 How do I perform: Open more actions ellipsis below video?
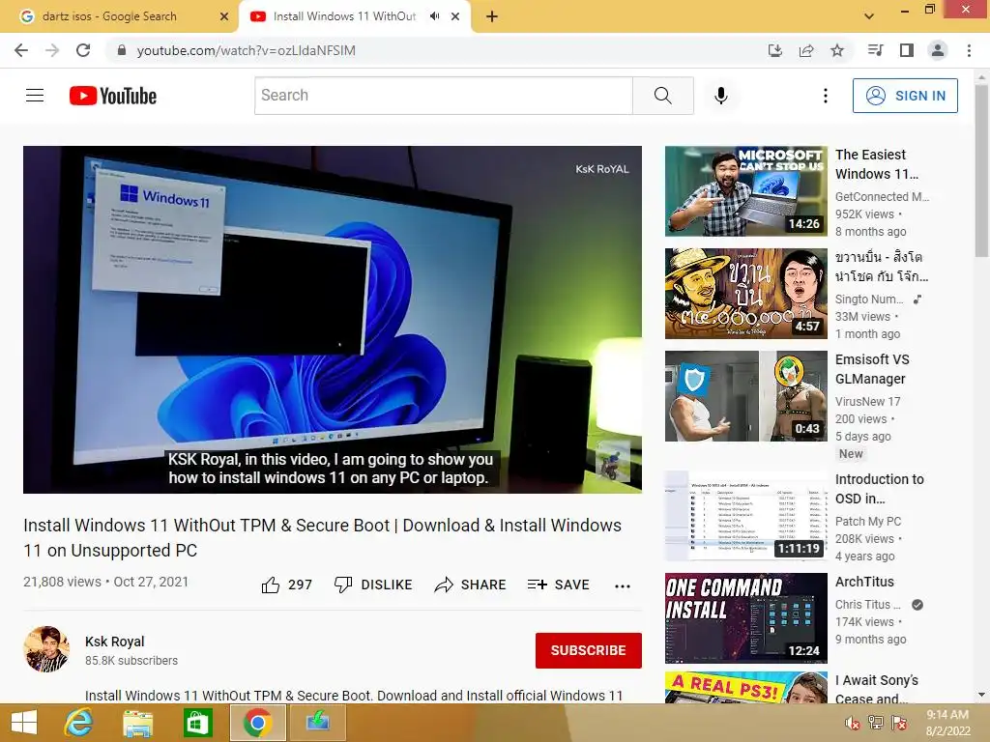[623, 586]
